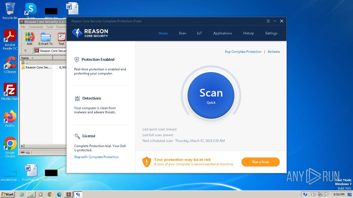
Task: Switch to the WinRAR taskbar button
Action: click(x=69, y=194)
